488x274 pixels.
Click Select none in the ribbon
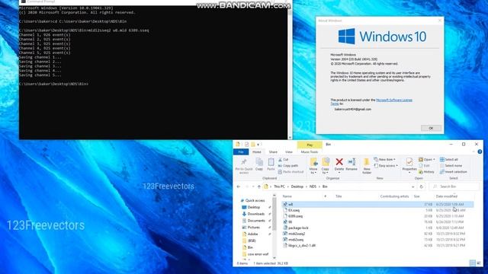point(451,166)
